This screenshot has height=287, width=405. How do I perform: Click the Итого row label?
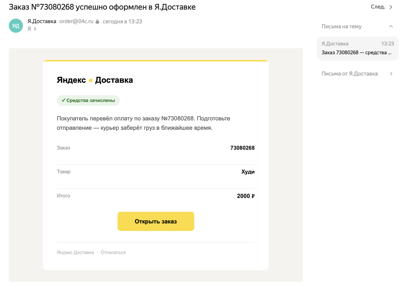click(63, 196)
